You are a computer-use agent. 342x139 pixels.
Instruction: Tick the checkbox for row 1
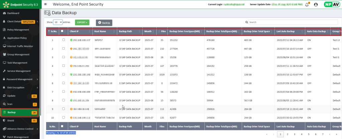tap(63, 40)
